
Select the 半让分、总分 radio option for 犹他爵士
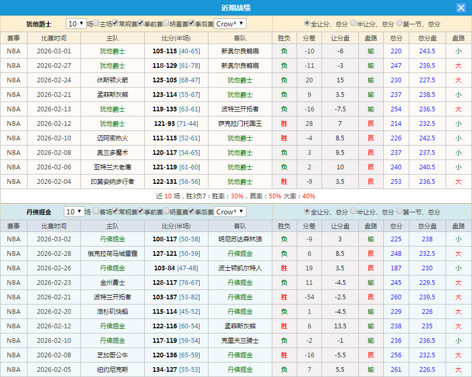coord(353,24)
